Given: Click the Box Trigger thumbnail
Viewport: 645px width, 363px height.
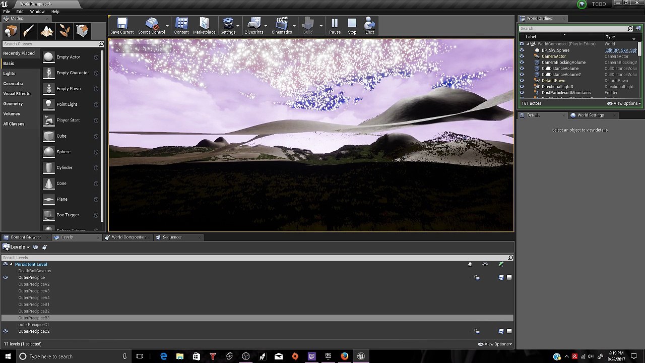Looking at the screenshot, I should click(x=48, y=215).
